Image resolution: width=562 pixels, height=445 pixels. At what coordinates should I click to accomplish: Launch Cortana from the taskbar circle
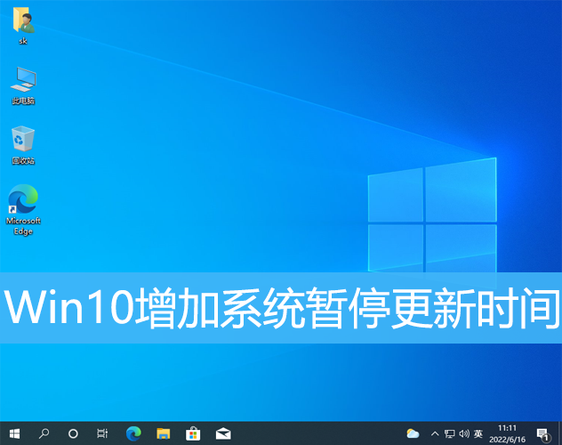click(x=73, y=433)
